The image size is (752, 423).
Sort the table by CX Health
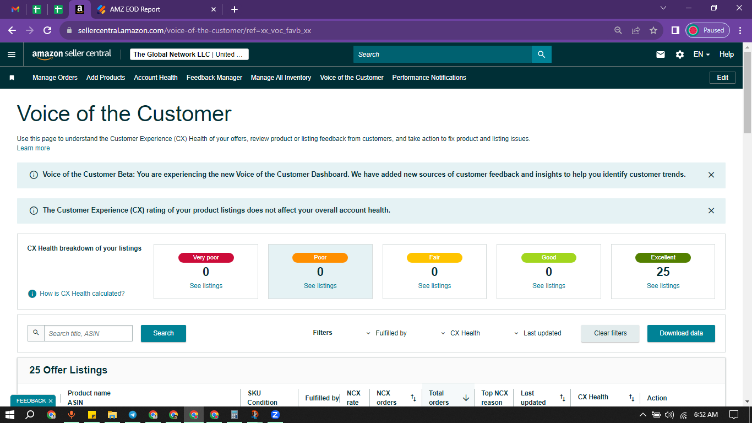tap(631, 398)
